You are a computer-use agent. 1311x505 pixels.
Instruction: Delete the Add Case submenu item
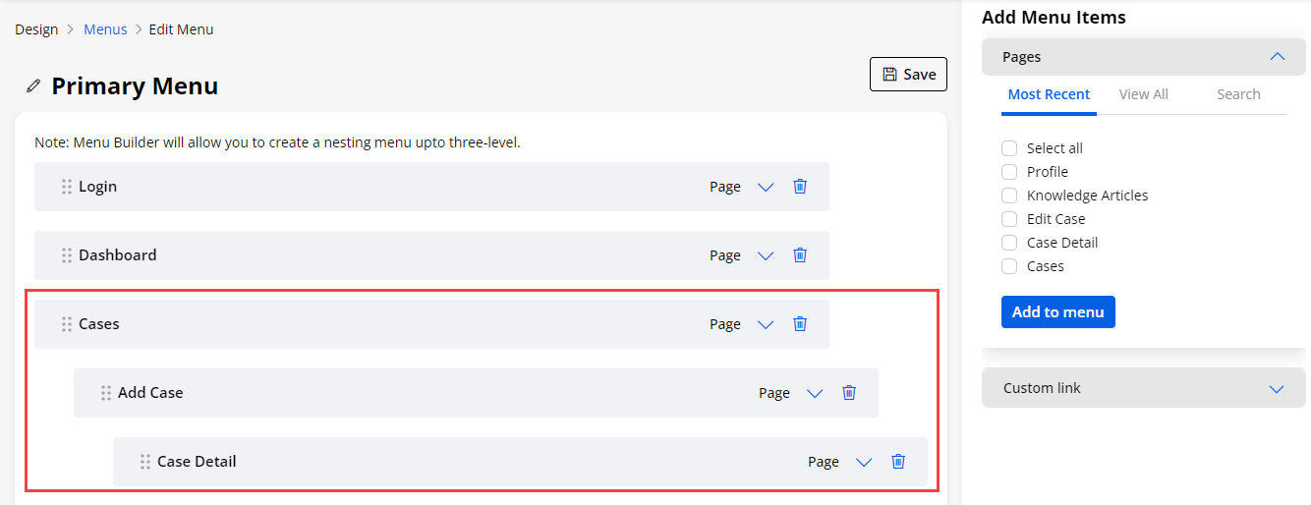(x=849, y=393)
